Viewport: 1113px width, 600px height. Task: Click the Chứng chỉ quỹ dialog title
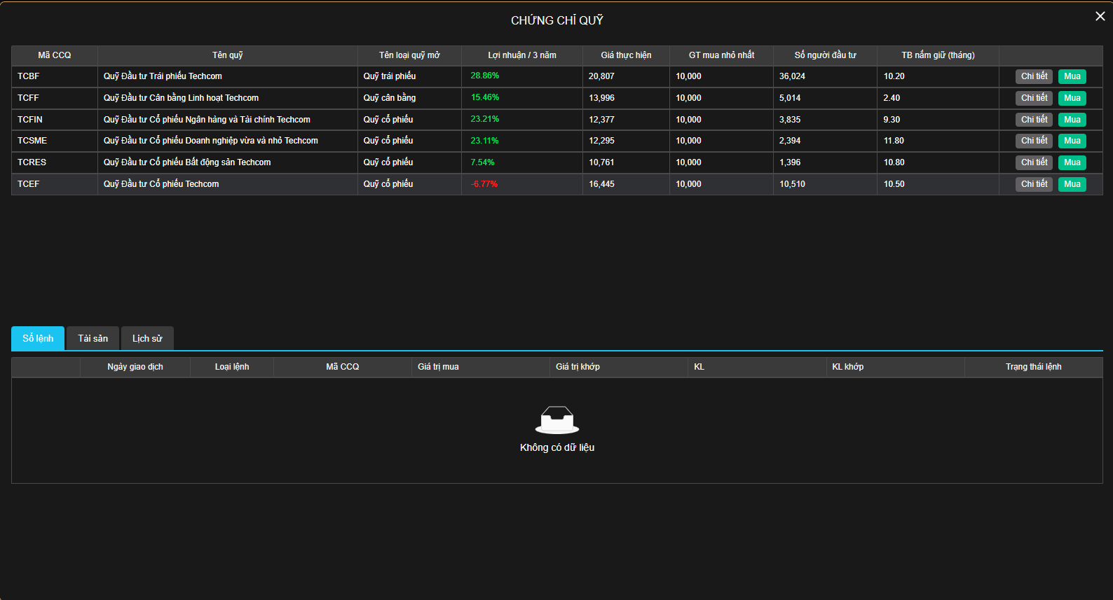tap(557, 20)
